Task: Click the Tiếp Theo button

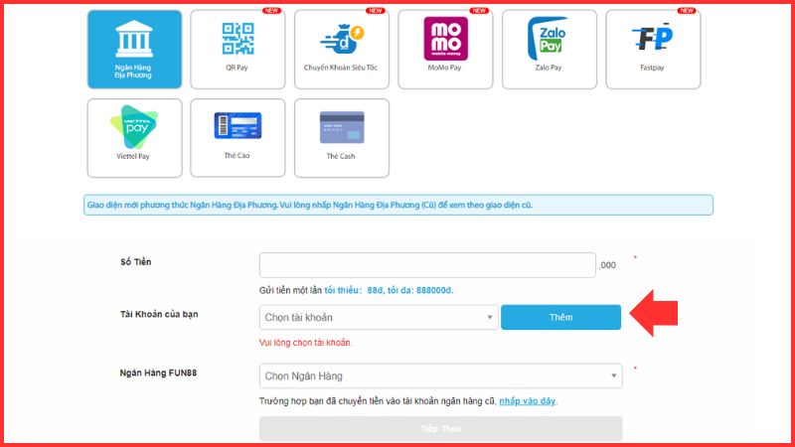Action: click(x=440, y=429)
